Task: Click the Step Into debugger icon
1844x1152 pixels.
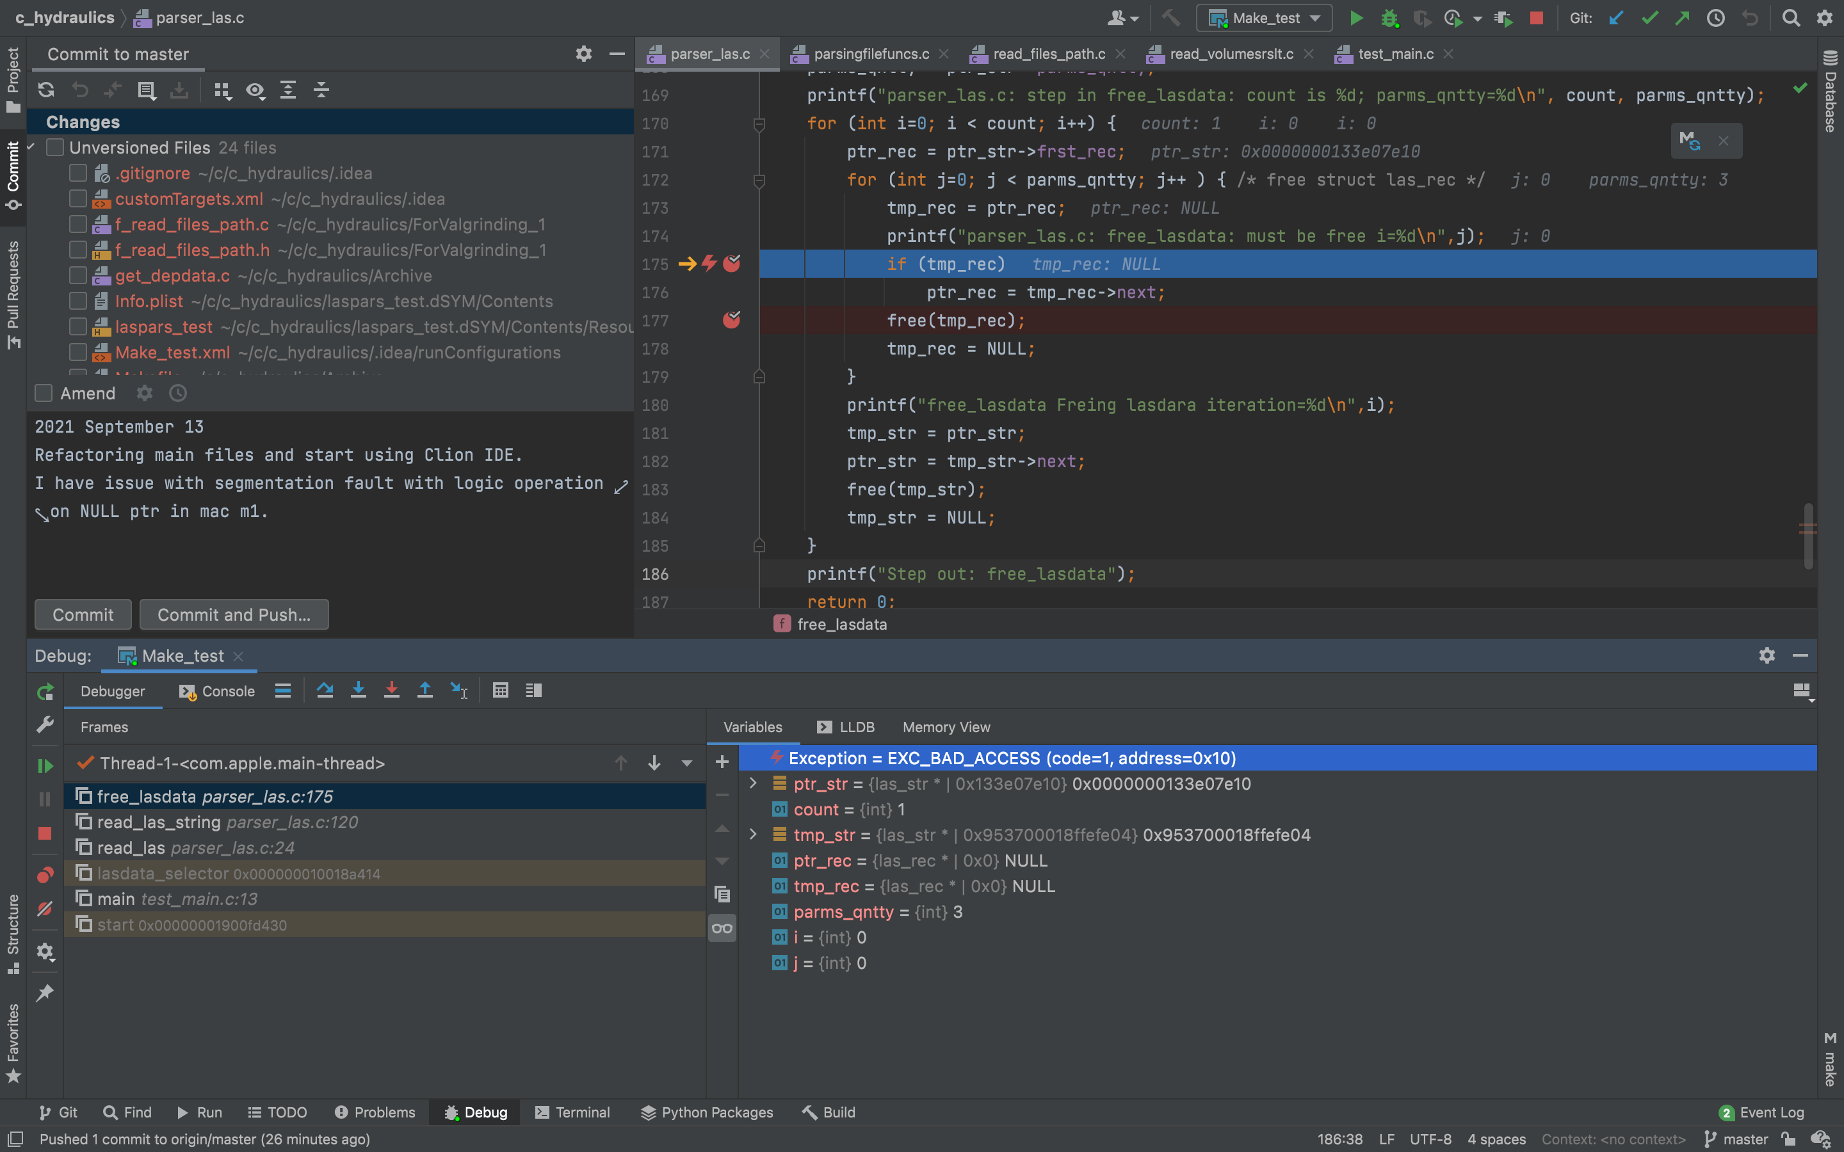Action: pos(358,691)
